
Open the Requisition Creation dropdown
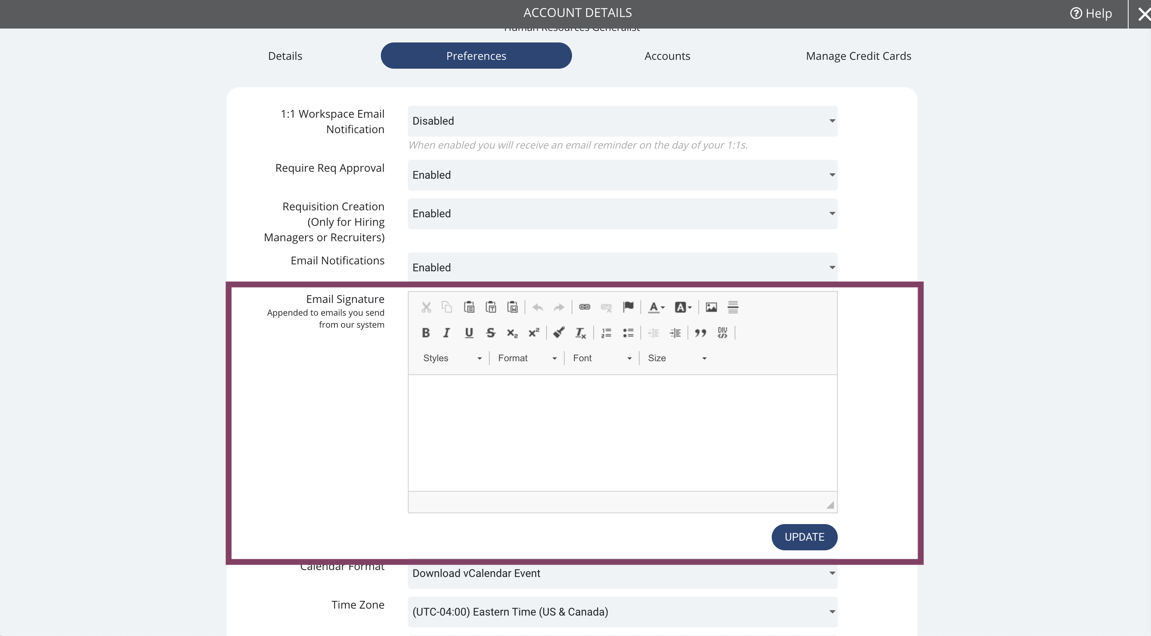(x=622, y=213)
